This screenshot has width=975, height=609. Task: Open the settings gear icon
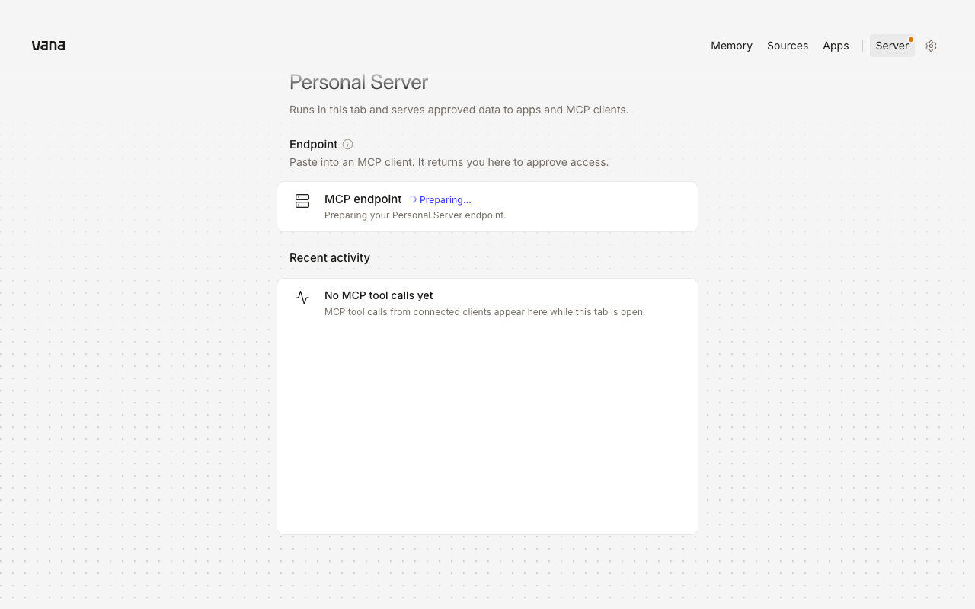point(931,46)
